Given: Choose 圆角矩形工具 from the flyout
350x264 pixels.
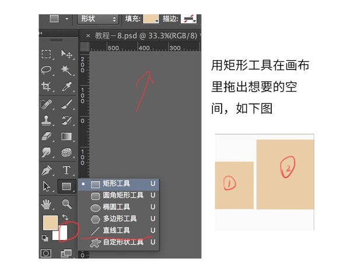Looking at the screenshot, I should [118, 196].
